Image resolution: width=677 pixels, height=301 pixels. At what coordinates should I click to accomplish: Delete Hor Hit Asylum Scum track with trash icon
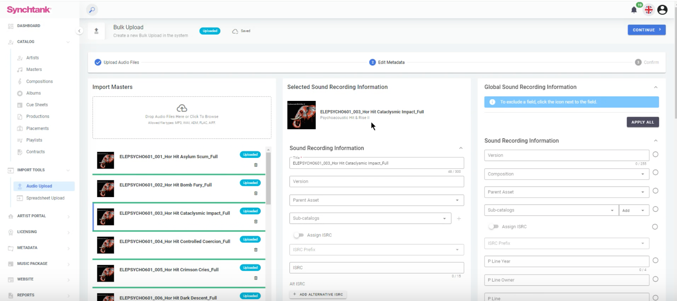click(x=256, y=165)
